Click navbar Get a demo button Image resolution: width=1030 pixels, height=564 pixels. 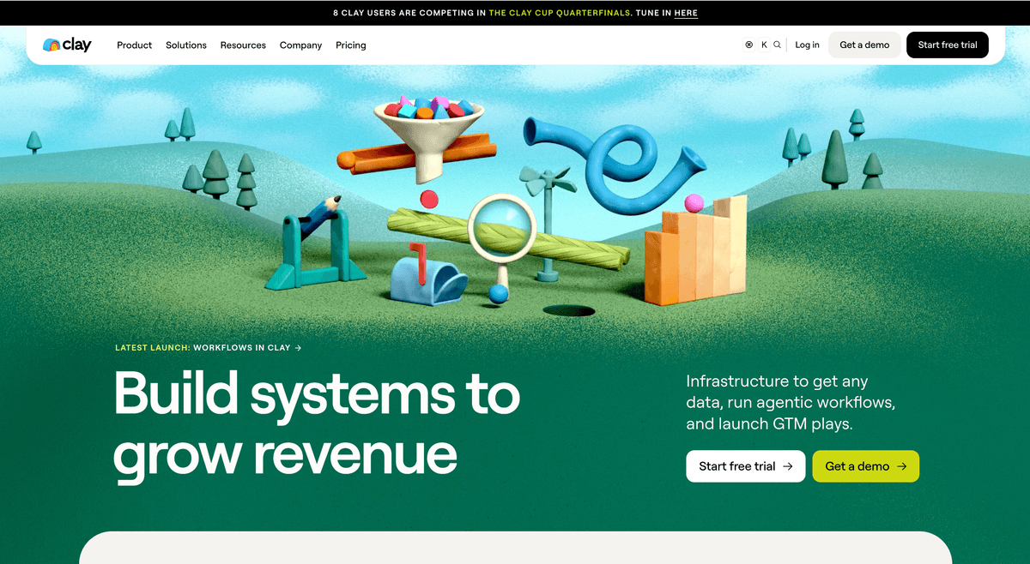[x=864, y=45]
